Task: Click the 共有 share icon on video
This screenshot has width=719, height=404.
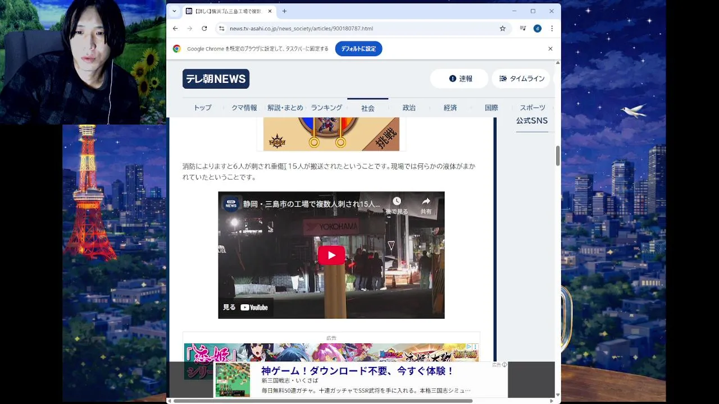Action: [426, 205]
